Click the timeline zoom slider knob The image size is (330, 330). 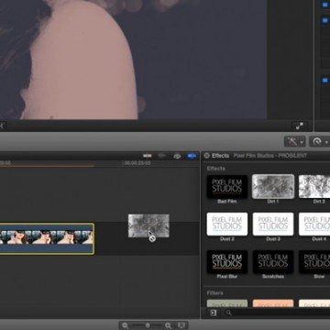click(148, 325)
